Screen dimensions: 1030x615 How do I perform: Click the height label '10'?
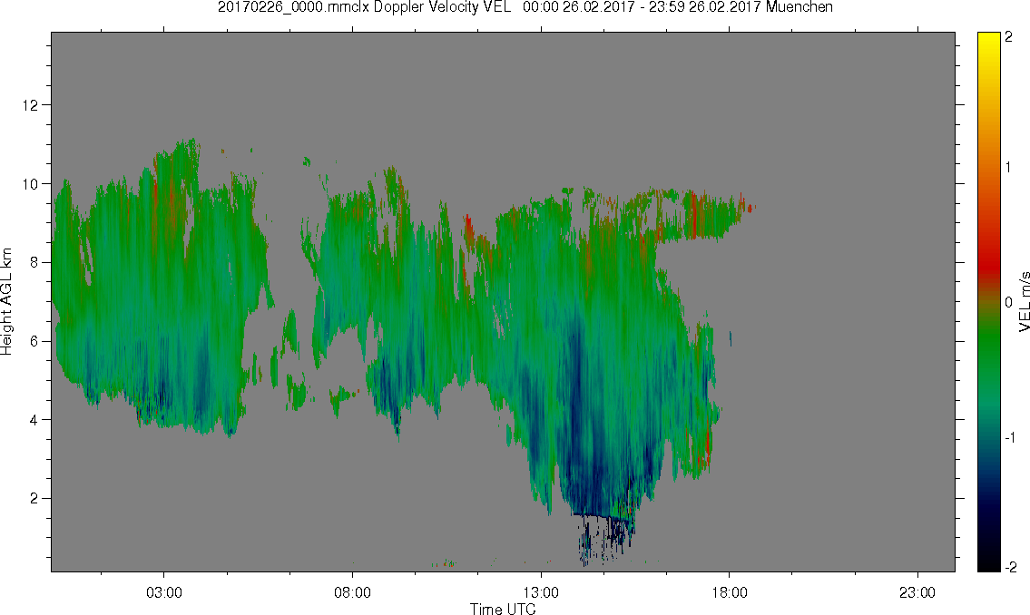pyautogui.click(x=30, y=184)
